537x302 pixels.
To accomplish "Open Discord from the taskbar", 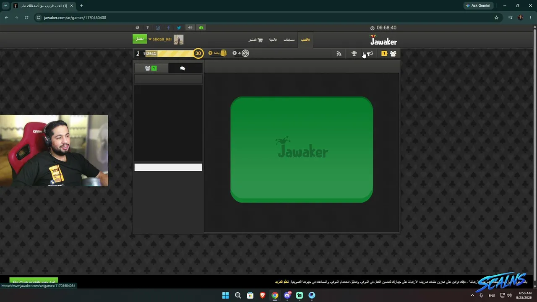I will click(287, 295).
